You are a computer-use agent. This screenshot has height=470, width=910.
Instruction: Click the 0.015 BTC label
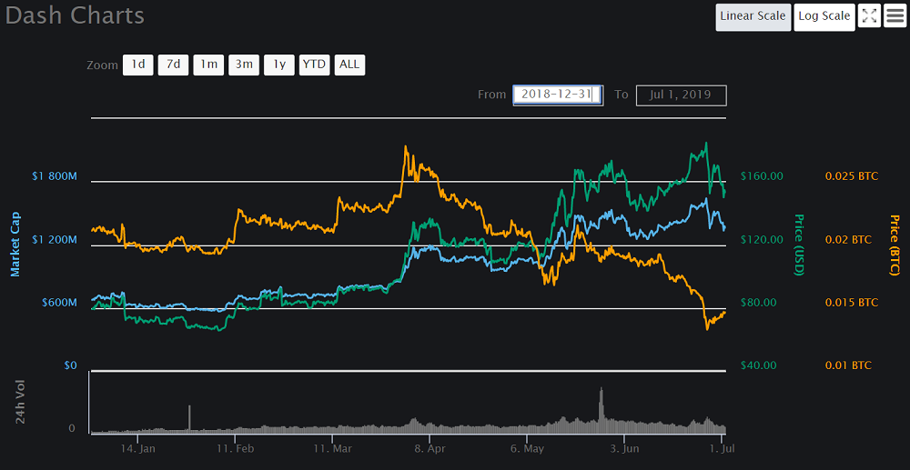852,303
